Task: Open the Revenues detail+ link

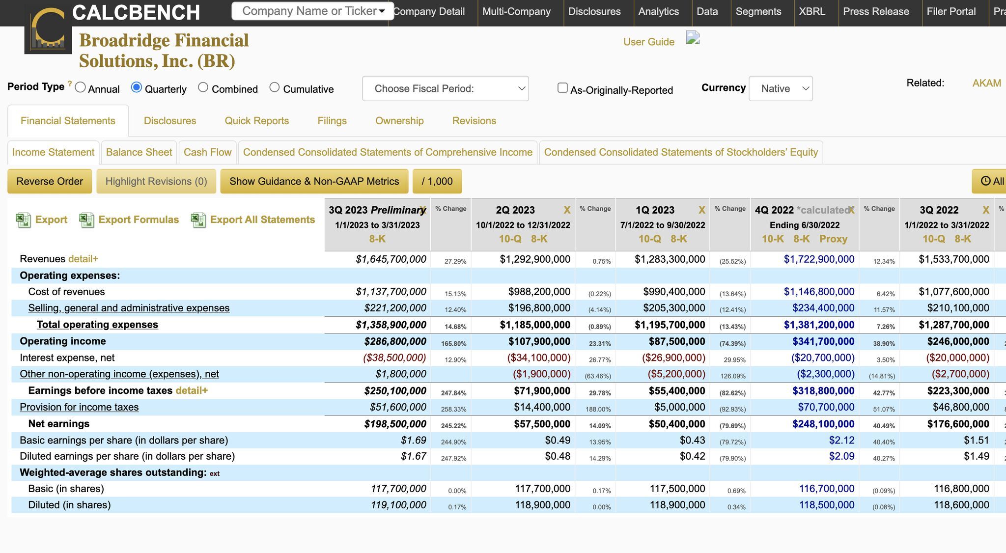Action: (x=83, y=259)
